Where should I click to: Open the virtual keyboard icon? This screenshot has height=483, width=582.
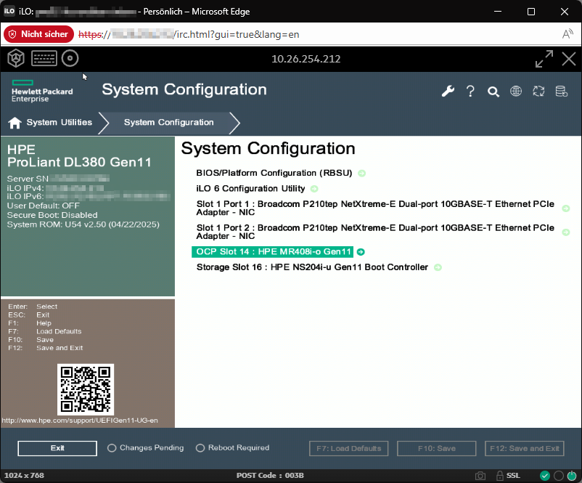pos(44,58)
